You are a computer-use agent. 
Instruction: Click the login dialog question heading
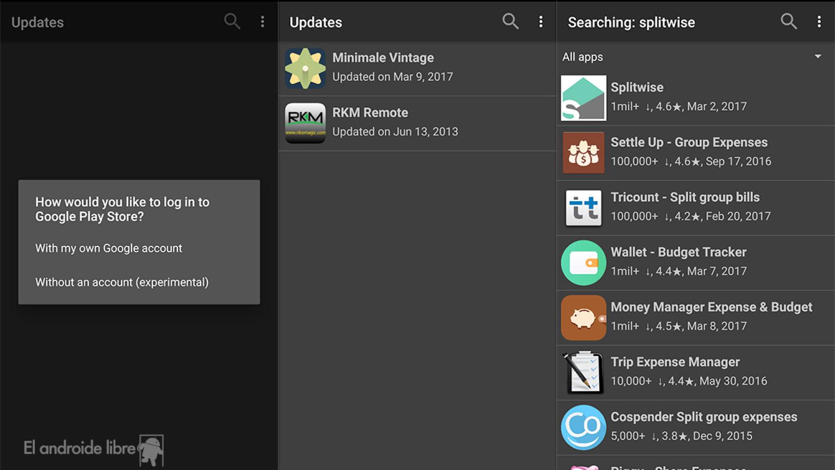(122, 209)
